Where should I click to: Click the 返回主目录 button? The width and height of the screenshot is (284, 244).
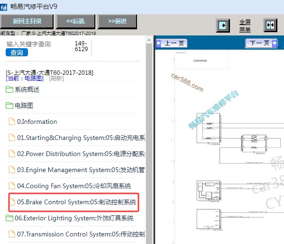click(x=27, y=21)
